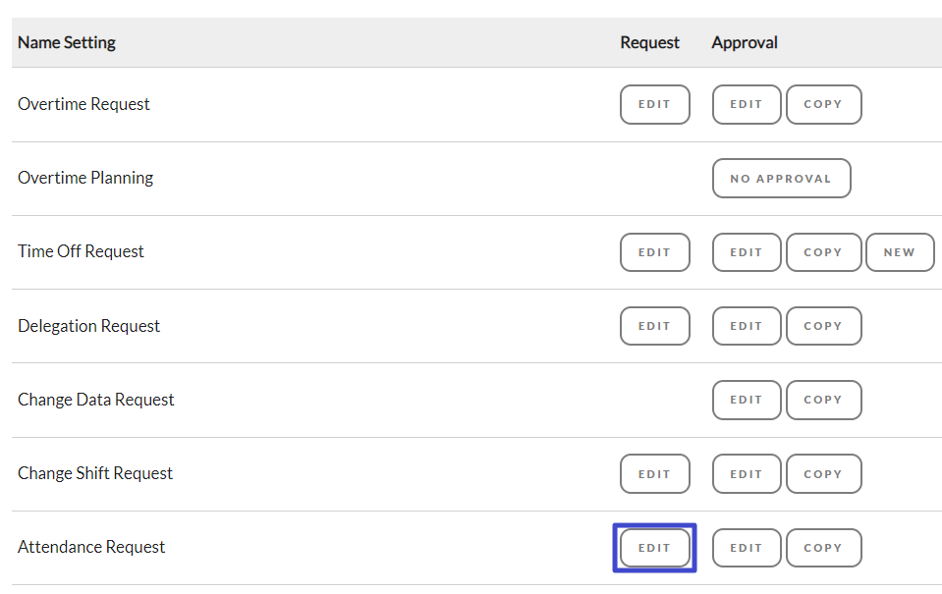Edit the Attendance Request approval
The image size is (942, 594).
(x=747, y=548)
